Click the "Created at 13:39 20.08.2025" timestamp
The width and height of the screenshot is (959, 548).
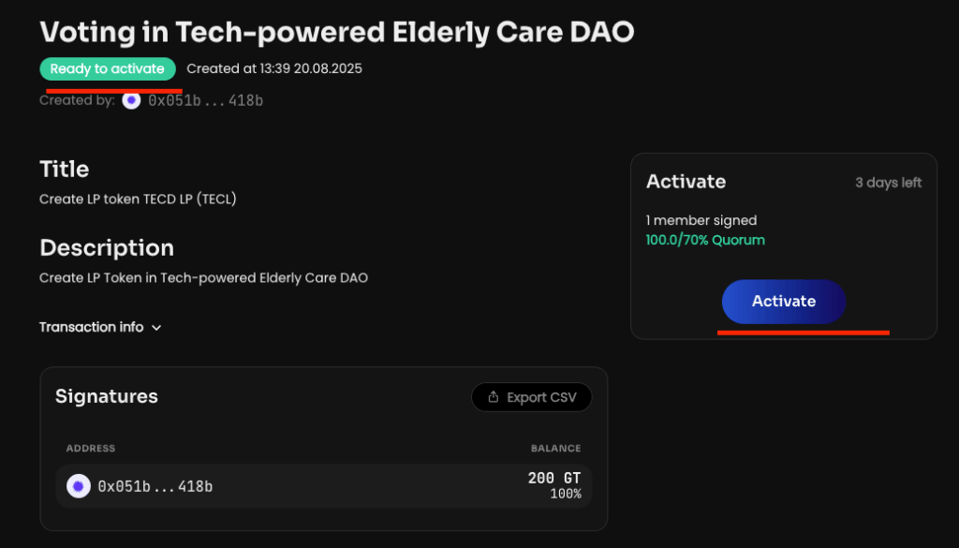tap(274, 68)
